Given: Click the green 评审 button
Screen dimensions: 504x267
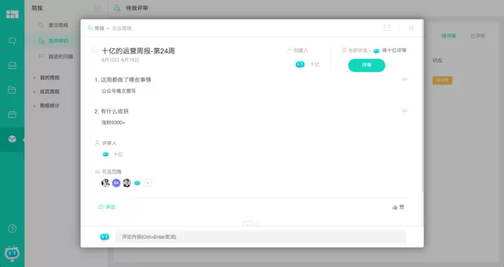Looking at the screenshot, I should [x=366, y=65].
